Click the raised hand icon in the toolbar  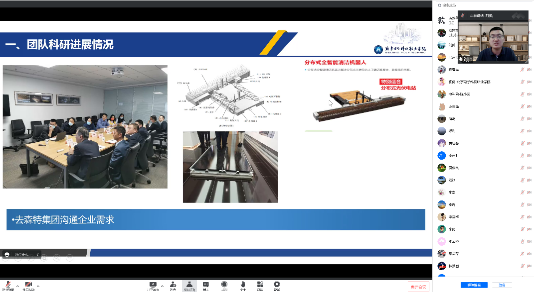click(x=243, y=285)
